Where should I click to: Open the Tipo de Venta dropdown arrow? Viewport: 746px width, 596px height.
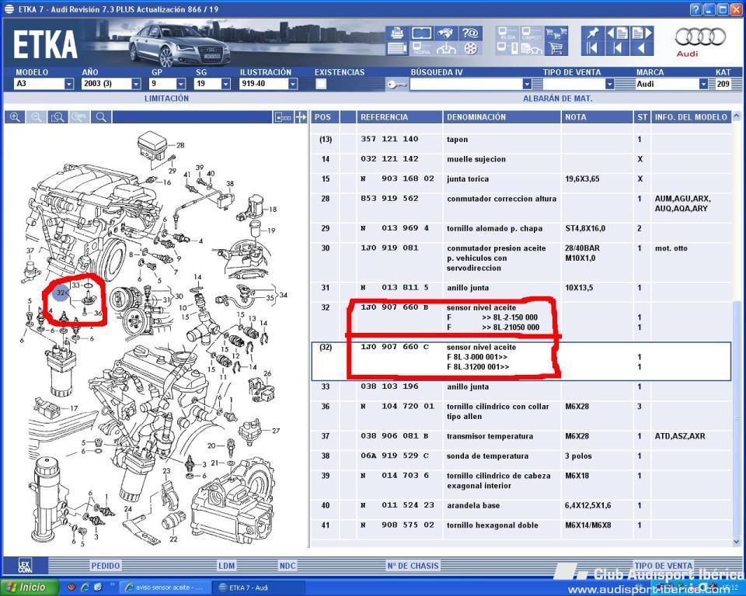coord(609,84)
